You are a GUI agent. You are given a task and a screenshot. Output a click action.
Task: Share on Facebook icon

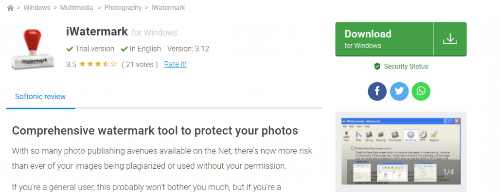coord(377,91)
